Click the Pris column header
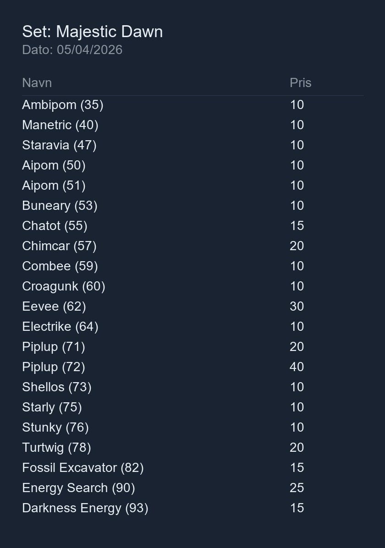This screenshot has height=548, width=385. [300, 83]
